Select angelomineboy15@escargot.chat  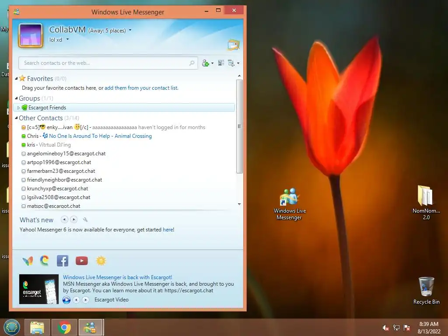pos(125,154)
